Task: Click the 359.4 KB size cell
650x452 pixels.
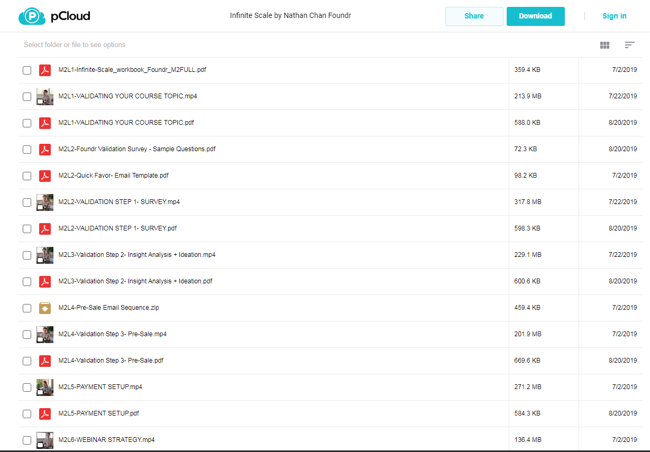Action: point(527,70)
